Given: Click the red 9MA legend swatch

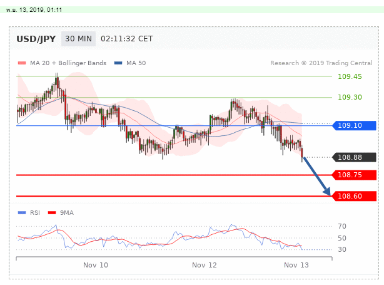Looking at the screenshot, I should click(52, 212).
